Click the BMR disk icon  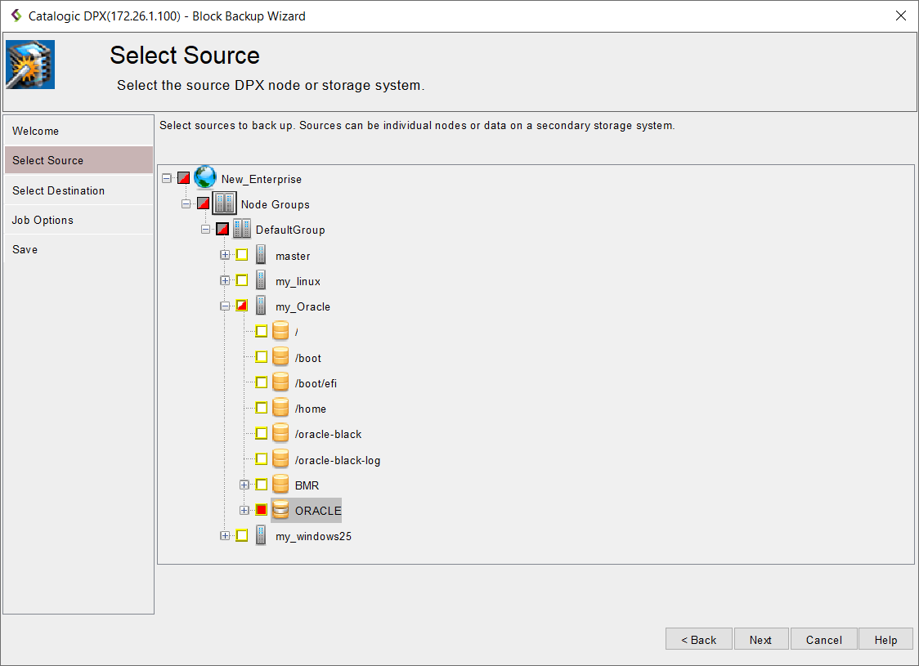click(280, 485)
